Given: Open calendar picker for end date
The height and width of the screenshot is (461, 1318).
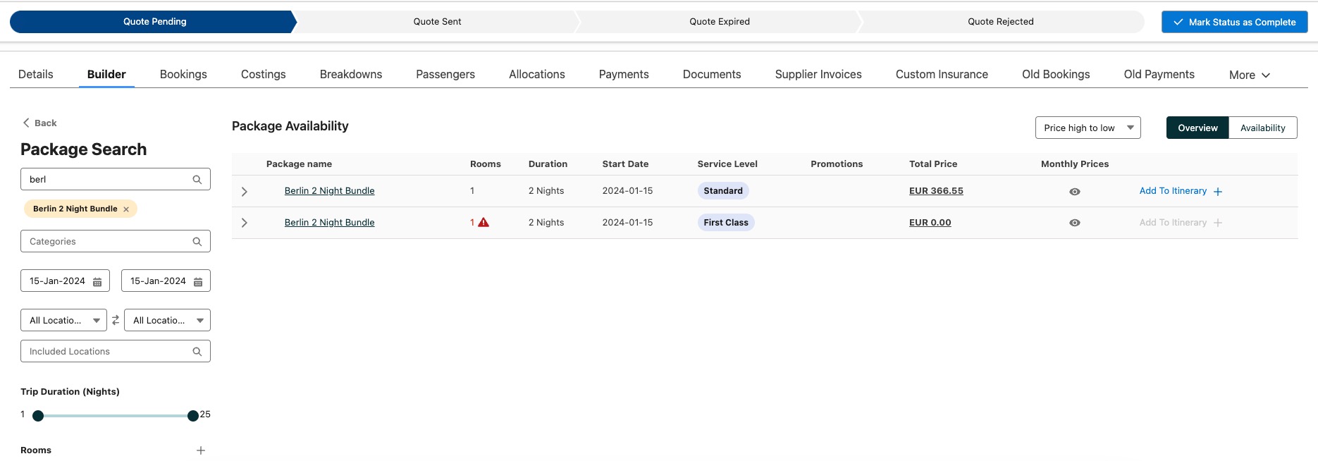Looking at the screenshot, I should (x=198, y=282).
